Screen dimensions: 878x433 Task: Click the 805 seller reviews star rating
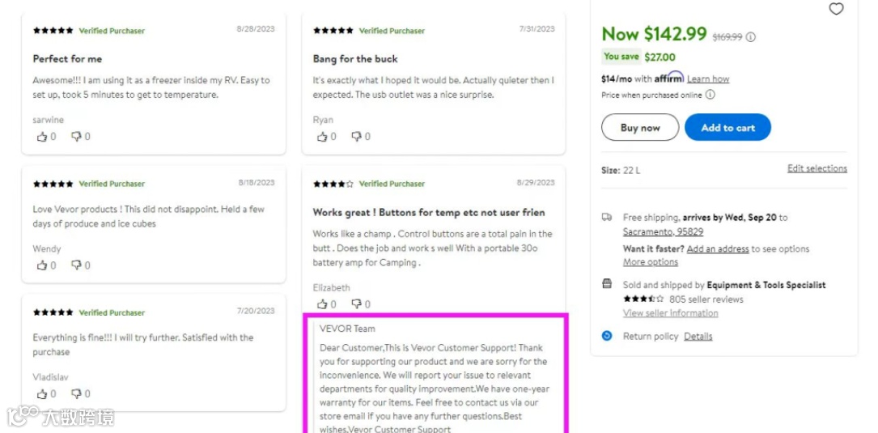click(x=643, y=299)
